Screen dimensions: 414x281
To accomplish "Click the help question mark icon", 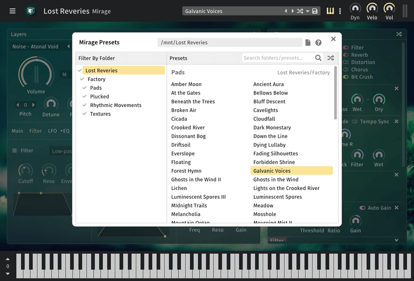I will [318, 43].
